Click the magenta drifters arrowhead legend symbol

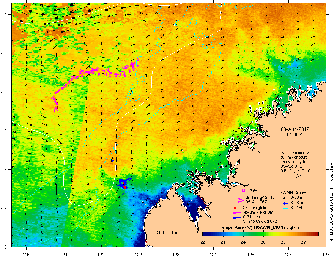pyautogui.click(x=241, y=200)
